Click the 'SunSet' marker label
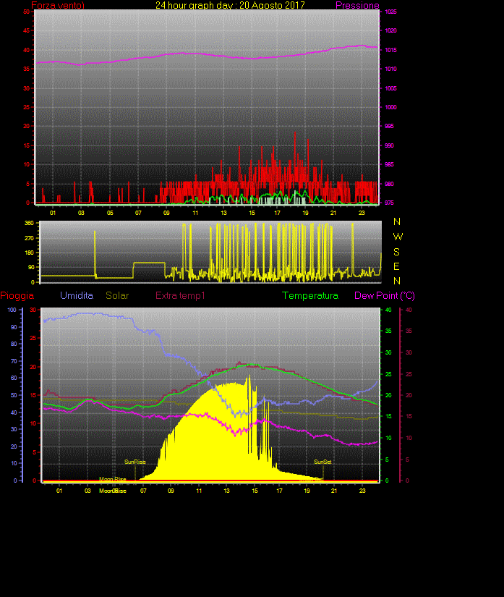The height and width of the screenshot is (597, 504). (x=323, y=462)
